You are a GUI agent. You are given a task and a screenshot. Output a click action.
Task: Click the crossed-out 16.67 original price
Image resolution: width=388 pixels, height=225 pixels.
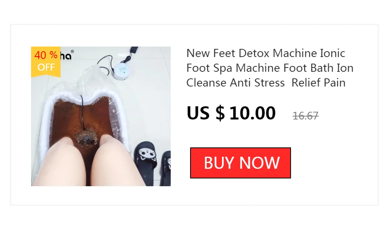pos(305,116)
